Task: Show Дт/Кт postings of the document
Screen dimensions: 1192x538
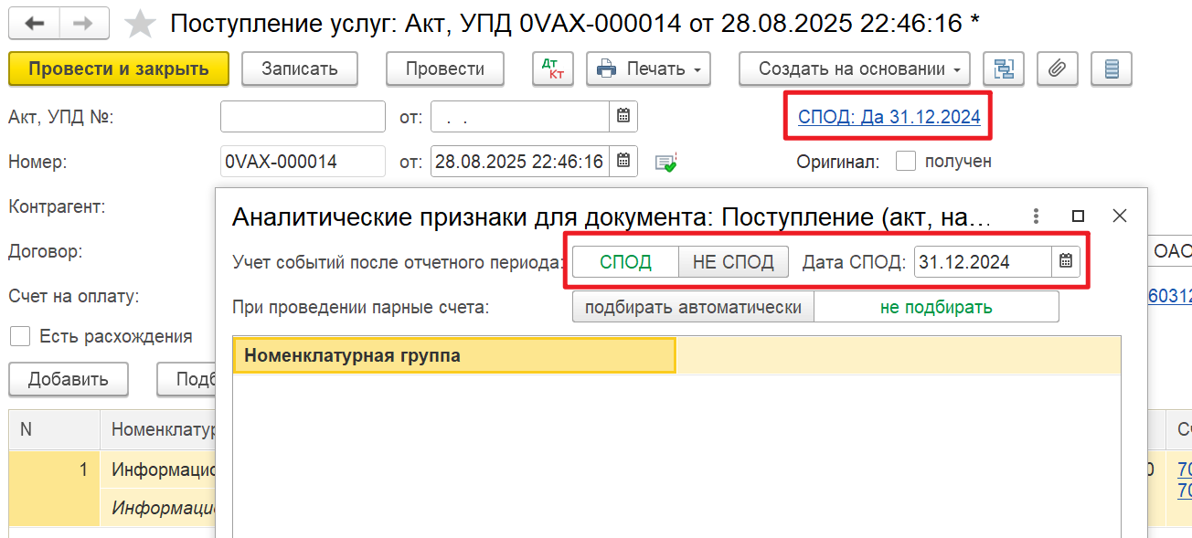Action: pos(552,69)
